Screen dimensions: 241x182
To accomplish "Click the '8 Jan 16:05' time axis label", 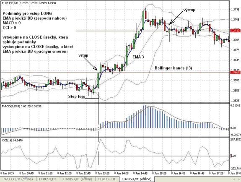I will (179, 173).
